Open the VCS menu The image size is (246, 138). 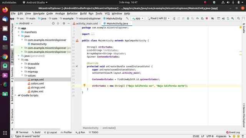[x=107, y=13]
